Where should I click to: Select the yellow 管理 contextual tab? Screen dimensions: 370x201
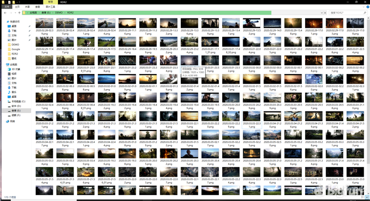[x=51, y=2]
